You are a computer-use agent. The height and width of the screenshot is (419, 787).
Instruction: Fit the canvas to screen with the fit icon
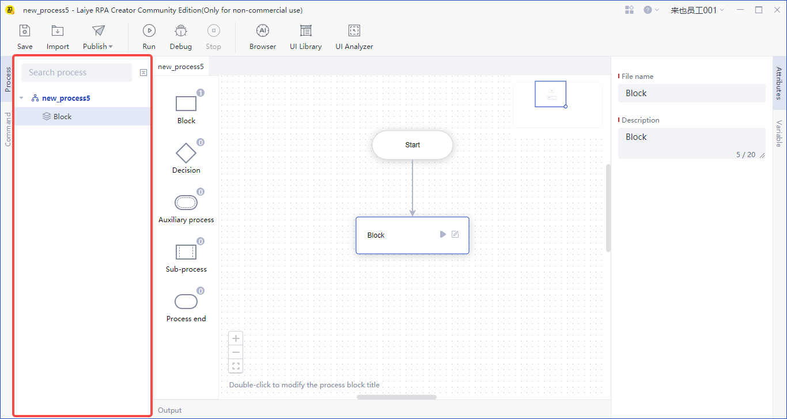click(x=236, y=366)
